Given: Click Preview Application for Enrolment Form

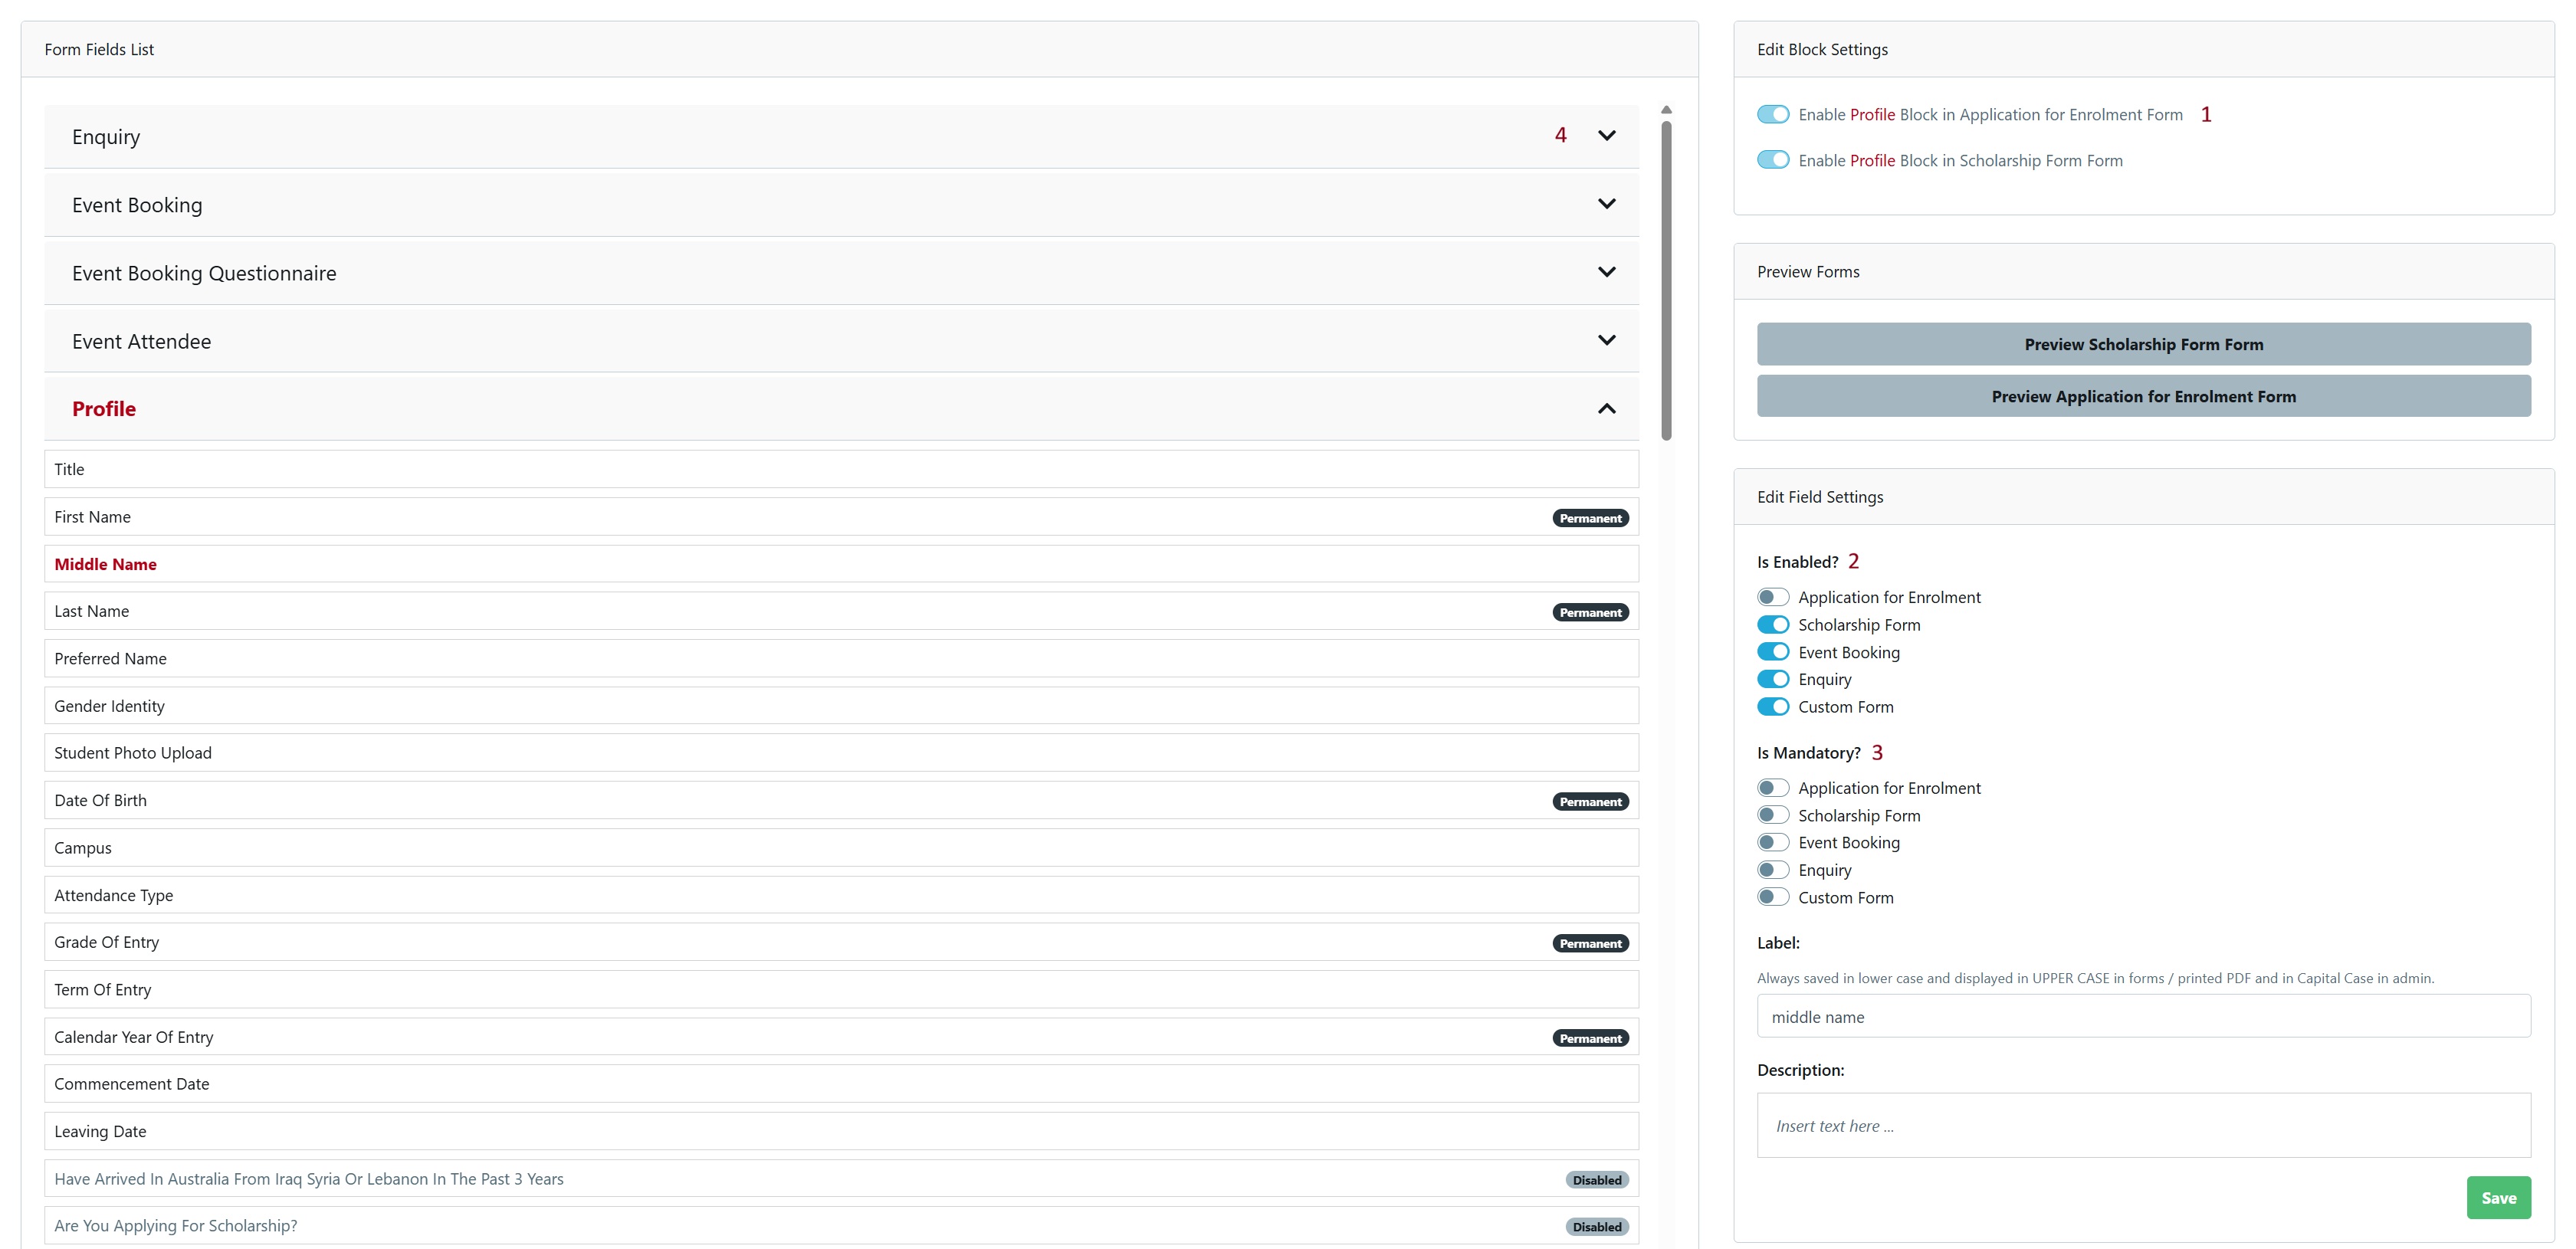Looking at the screenshot, I should pos(2143,396).
